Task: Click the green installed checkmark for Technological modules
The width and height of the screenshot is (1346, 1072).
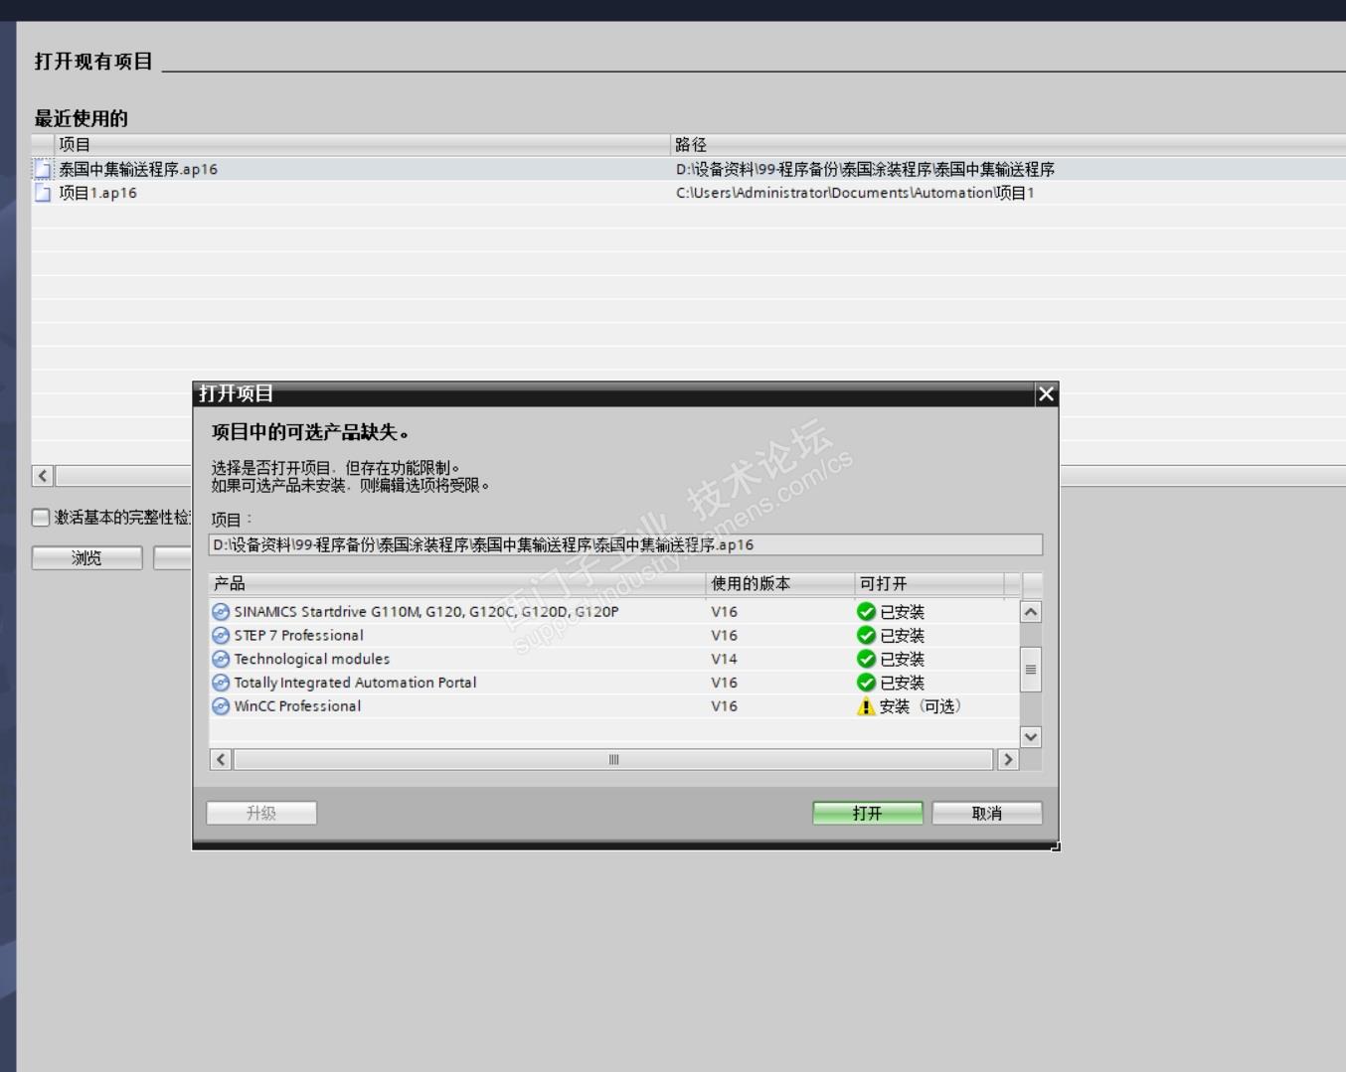Action: point(866,660)
